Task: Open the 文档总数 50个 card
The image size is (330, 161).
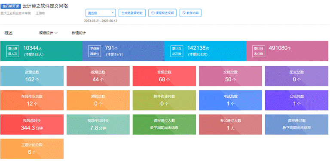Action: 230,76
